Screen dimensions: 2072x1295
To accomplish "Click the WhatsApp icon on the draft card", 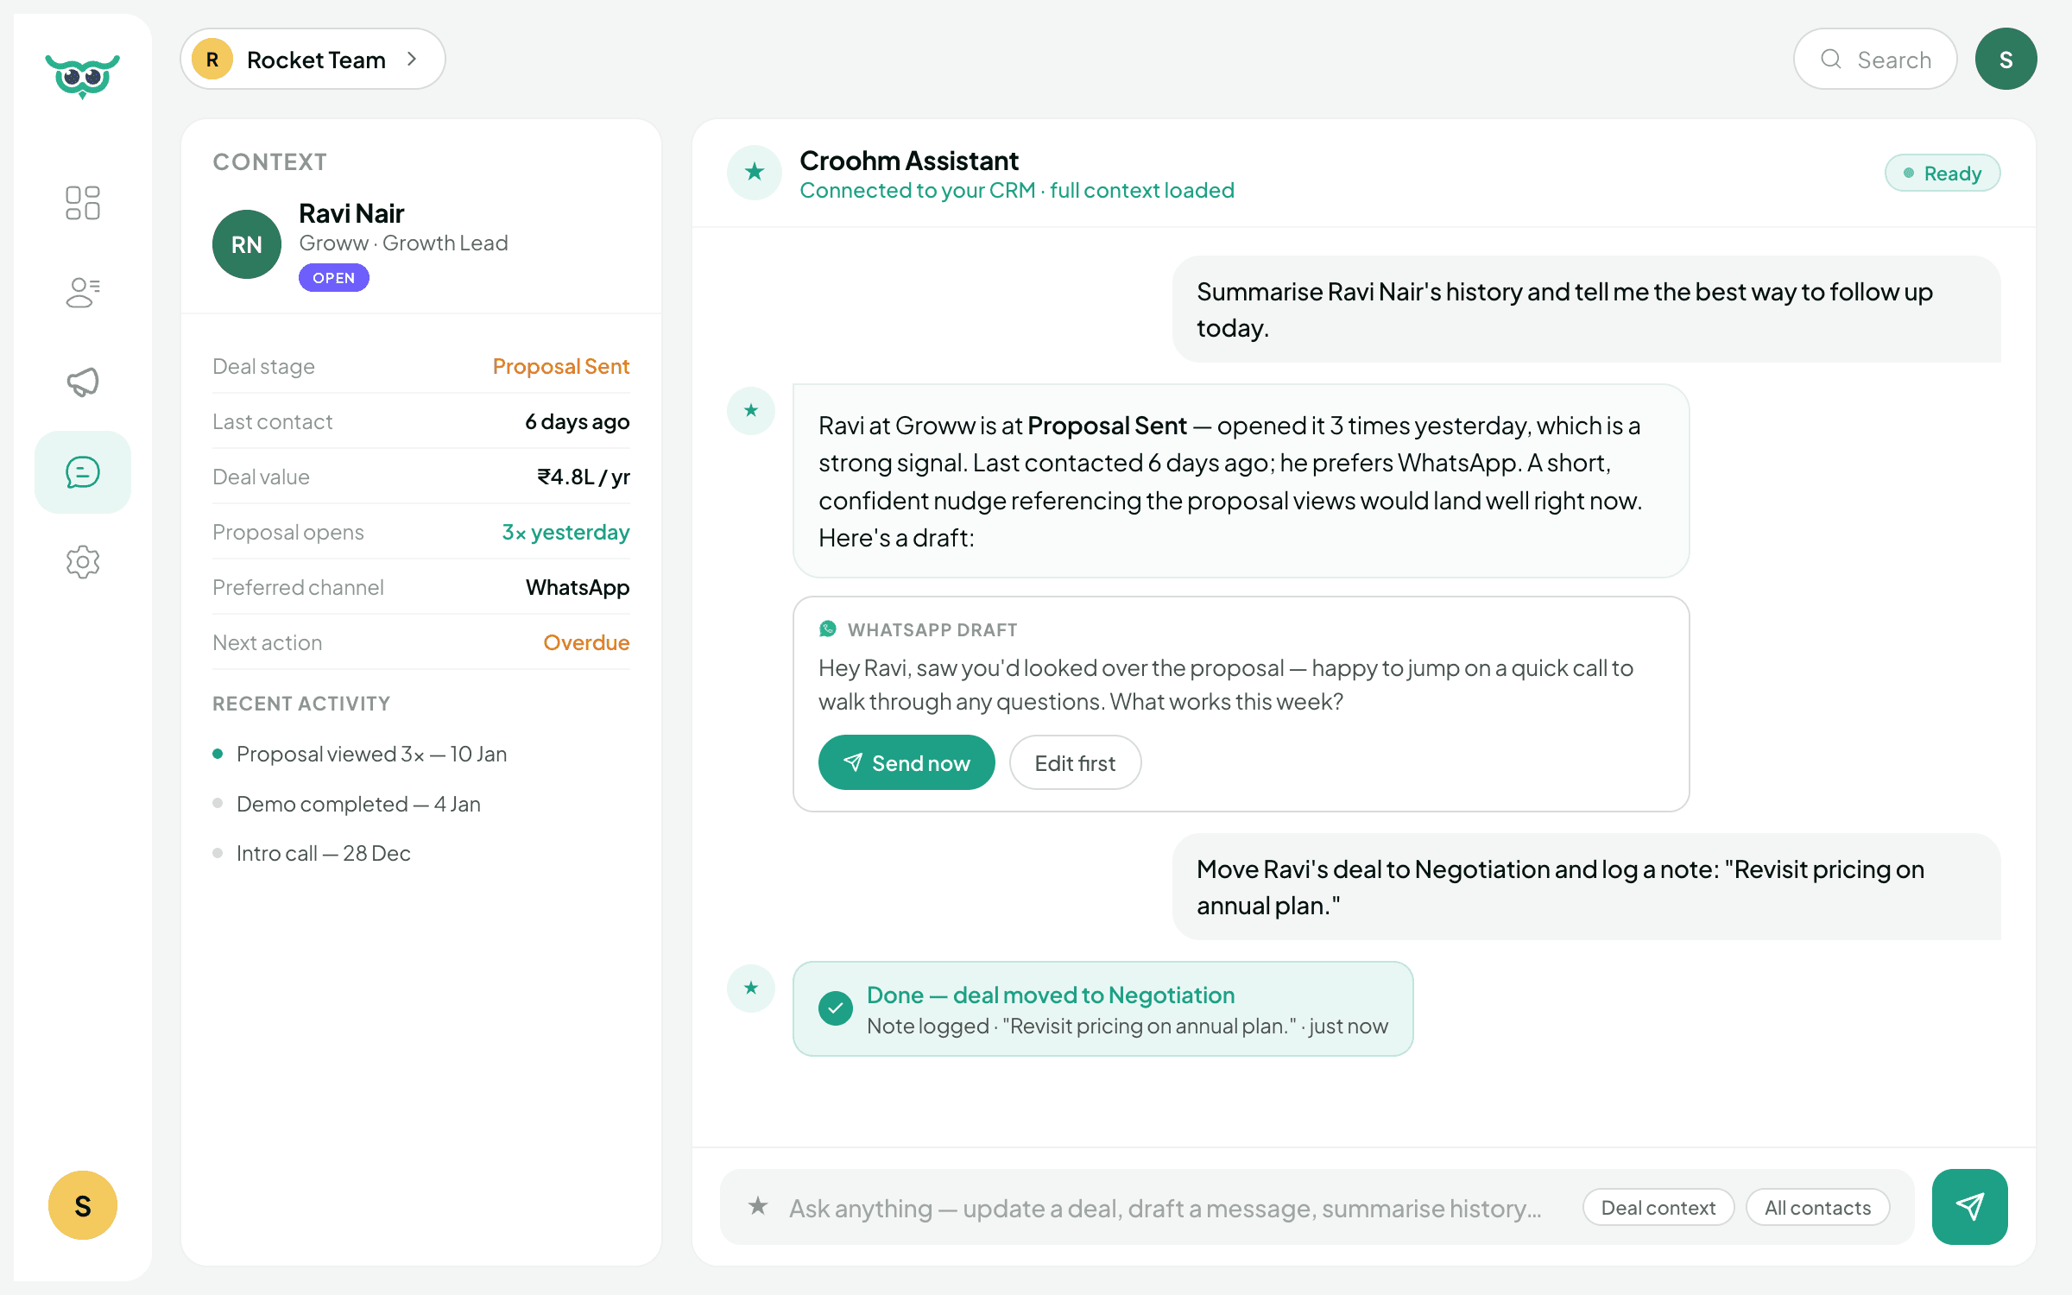I will coord(828,629).
